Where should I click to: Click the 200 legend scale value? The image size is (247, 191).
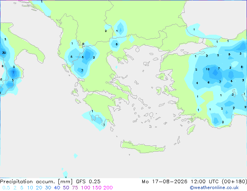108,188
